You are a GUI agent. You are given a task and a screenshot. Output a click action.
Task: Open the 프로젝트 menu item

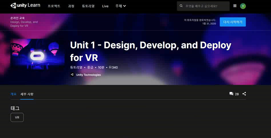click(x=54, y=6)
